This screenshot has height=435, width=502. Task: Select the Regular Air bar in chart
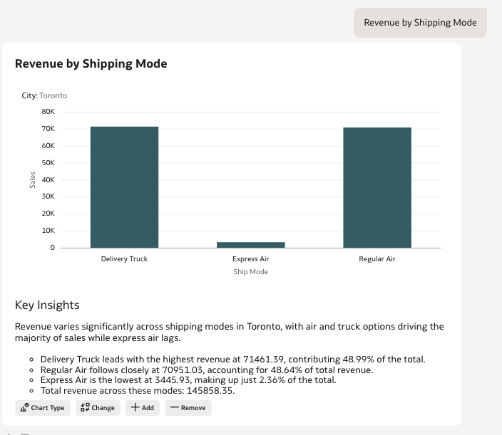[x=376, y=187]
